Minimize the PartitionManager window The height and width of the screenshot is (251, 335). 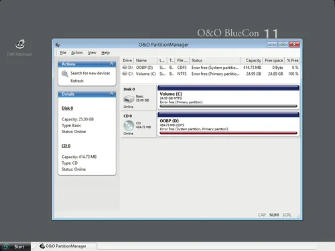coord(272,44)
